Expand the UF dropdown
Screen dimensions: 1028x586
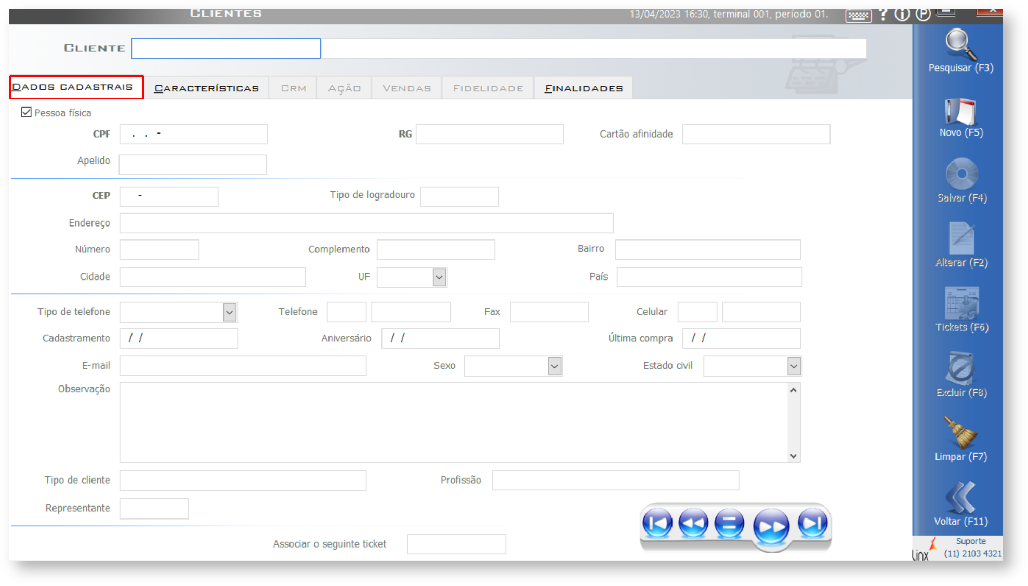(x=439, y=277)
